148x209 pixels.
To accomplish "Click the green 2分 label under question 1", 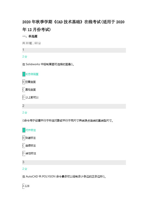I will tap(25, 57).
